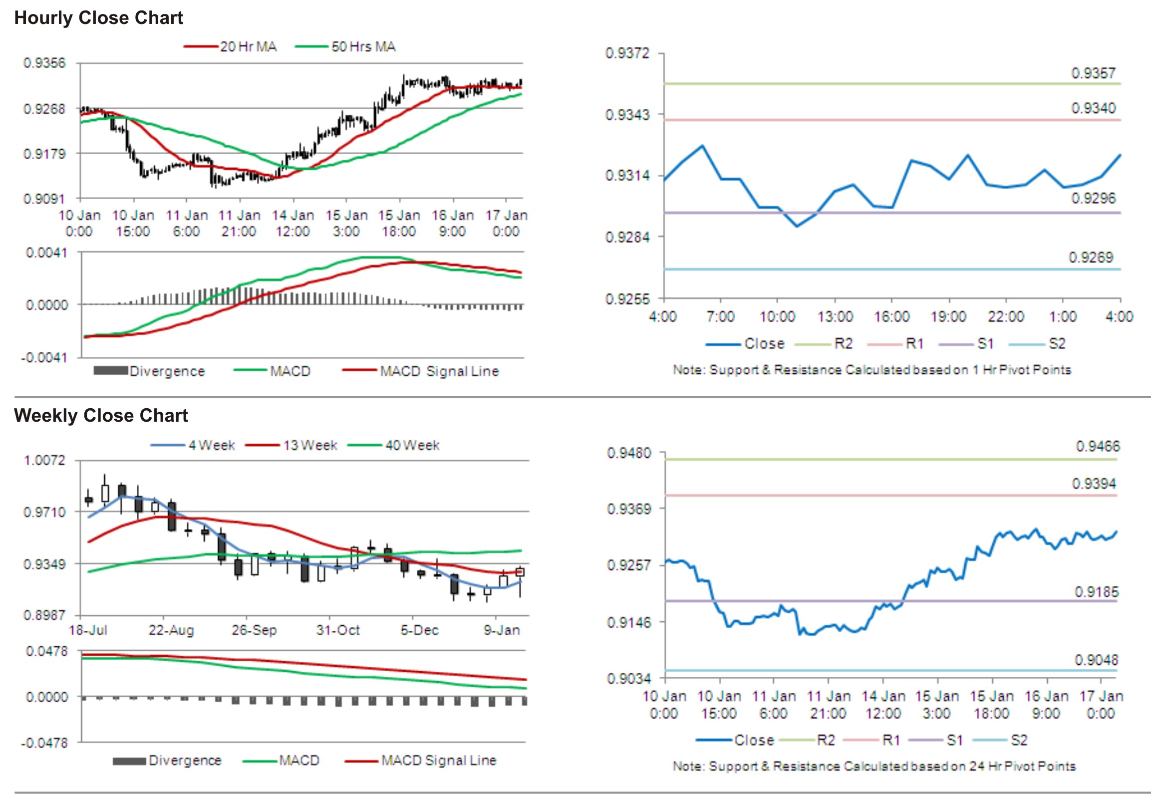Click the 0.9369 y-axis label

click(629, 509)
